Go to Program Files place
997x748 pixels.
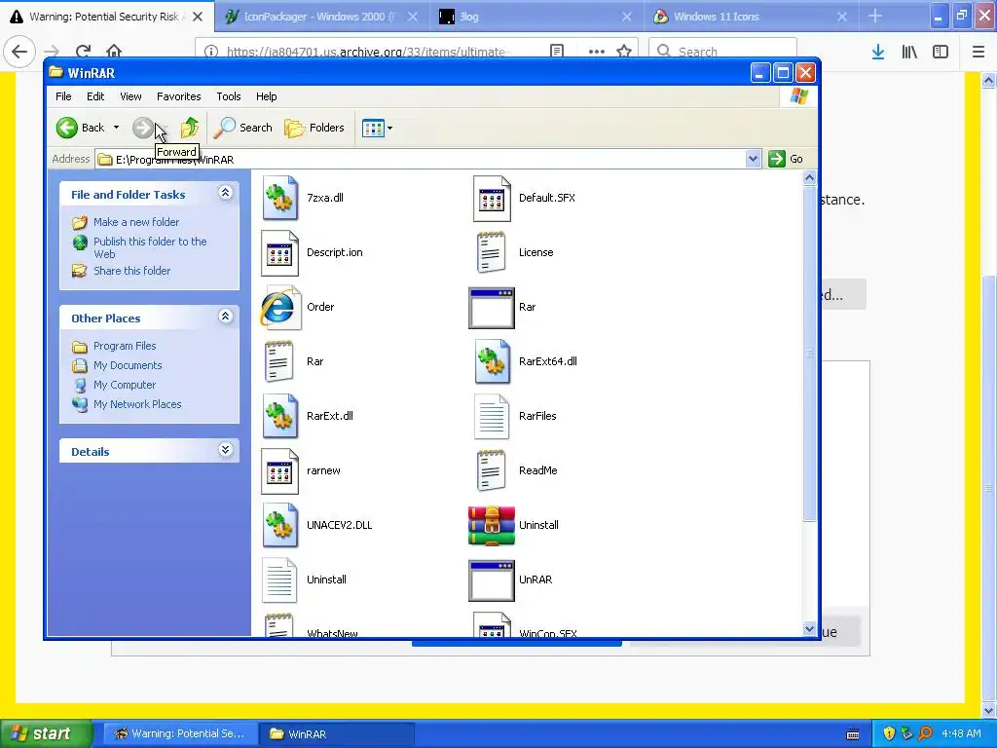tap(125, 346)
